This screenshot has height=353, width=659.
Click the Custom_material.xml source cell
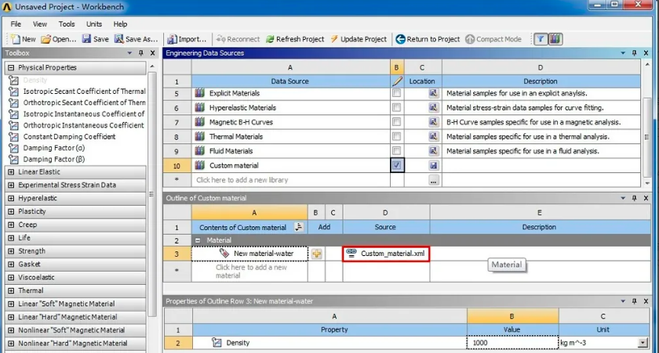386,254
